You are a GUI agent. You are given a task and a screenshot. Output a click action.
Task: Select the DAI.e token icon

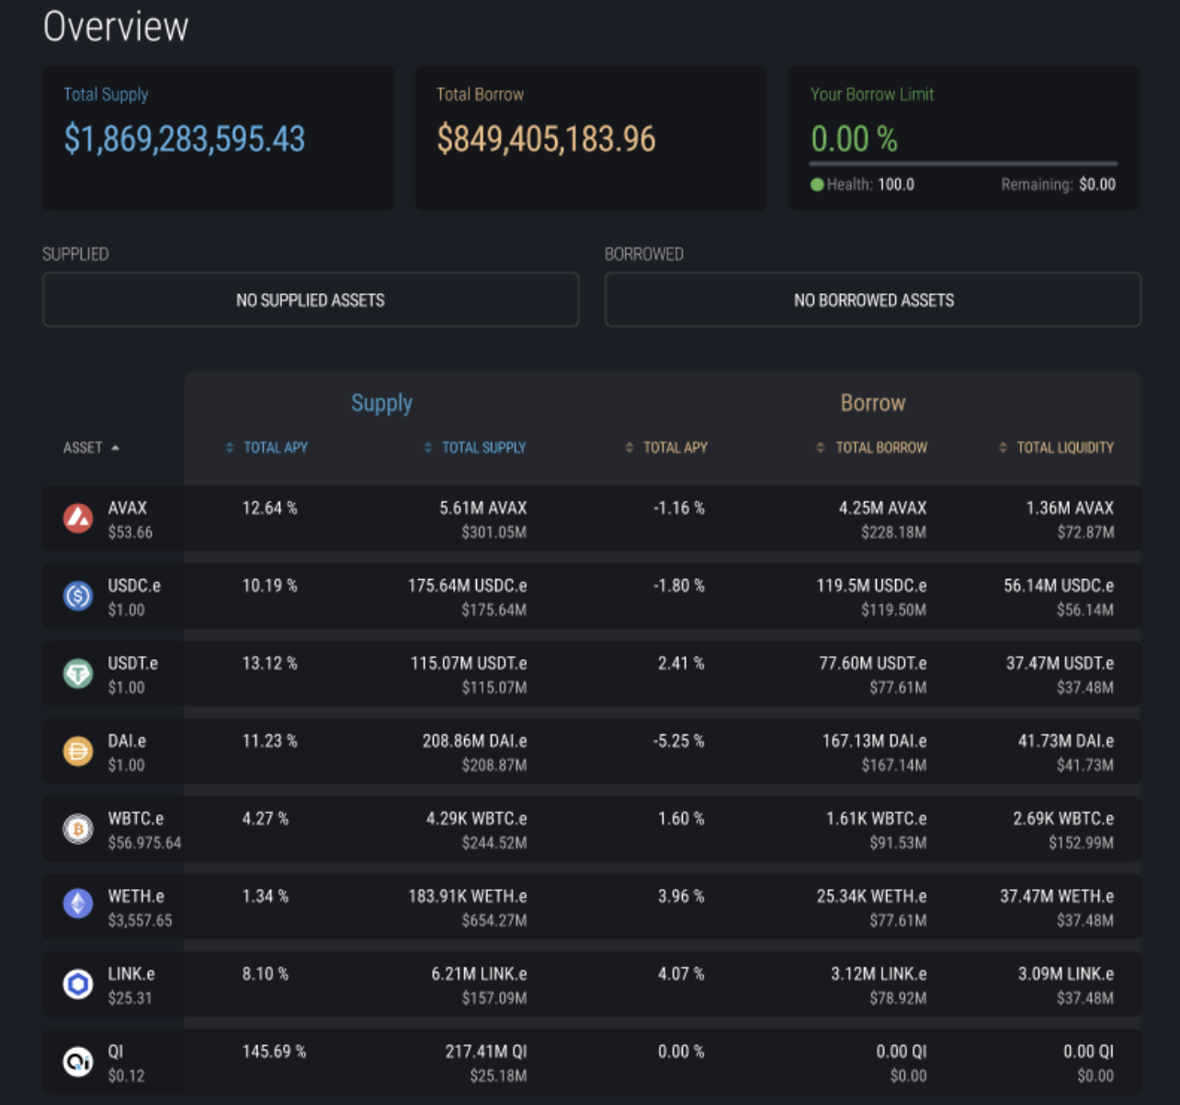point(78,751)
